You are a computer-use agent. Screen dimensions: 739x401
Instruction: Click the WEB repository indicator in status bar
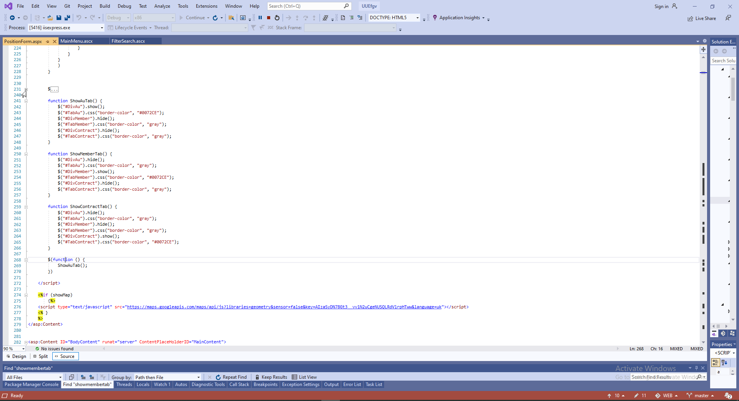[666, 396]
